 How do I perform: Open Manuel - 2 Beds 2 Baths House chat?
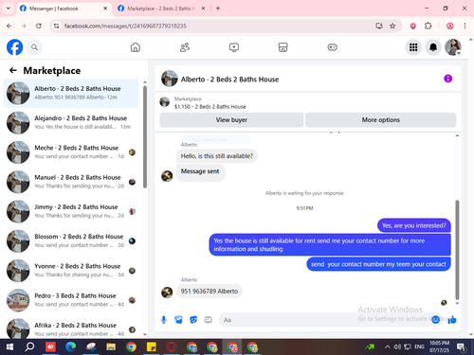tap(71, 182)
